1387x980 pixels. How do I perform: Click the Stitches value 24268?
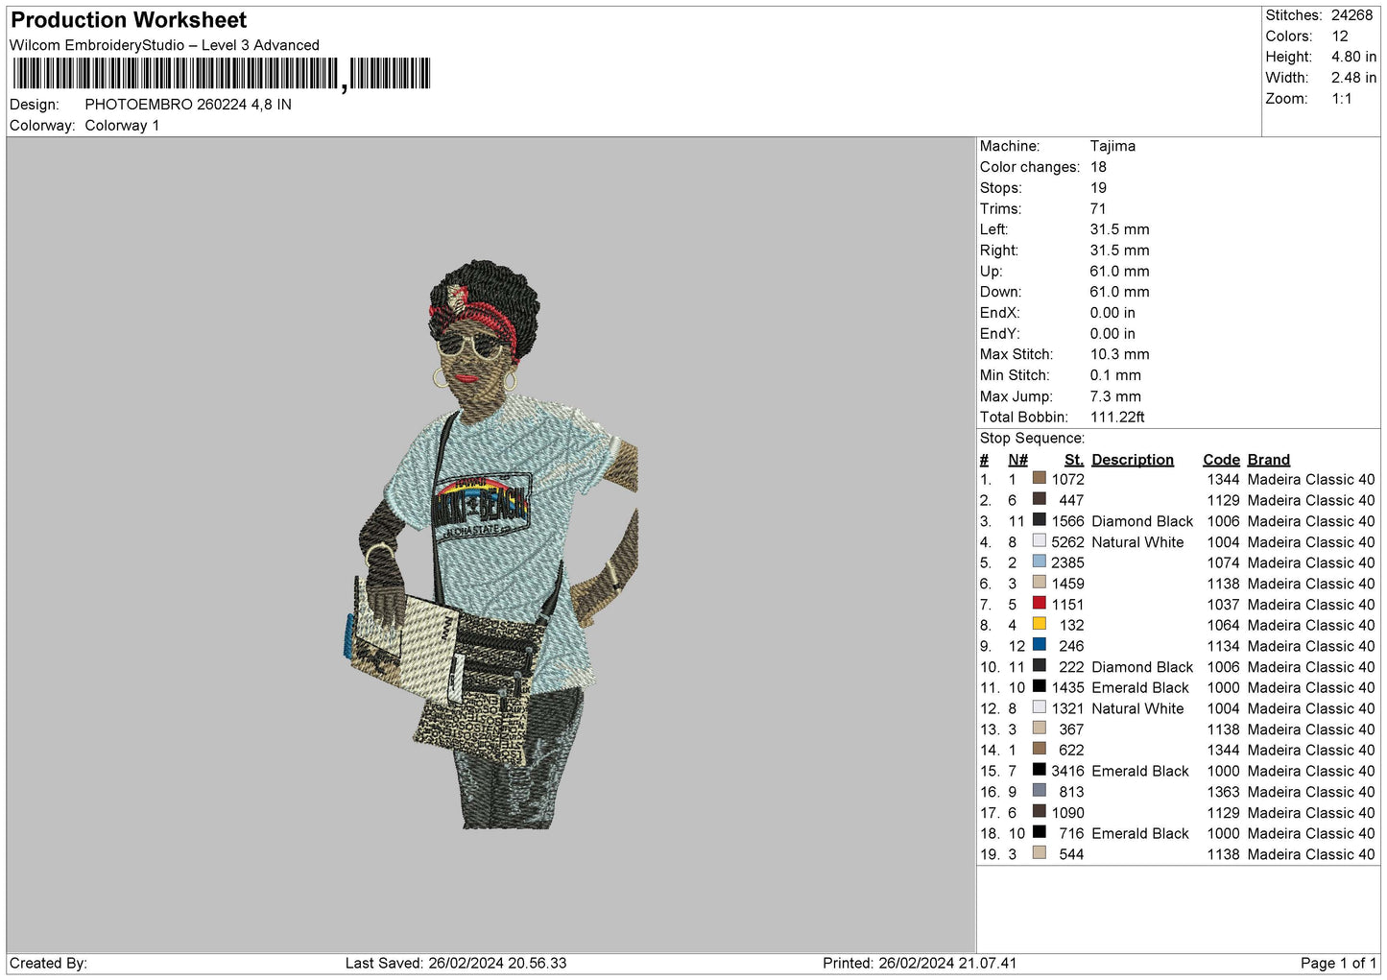(x=1351, y=15)
